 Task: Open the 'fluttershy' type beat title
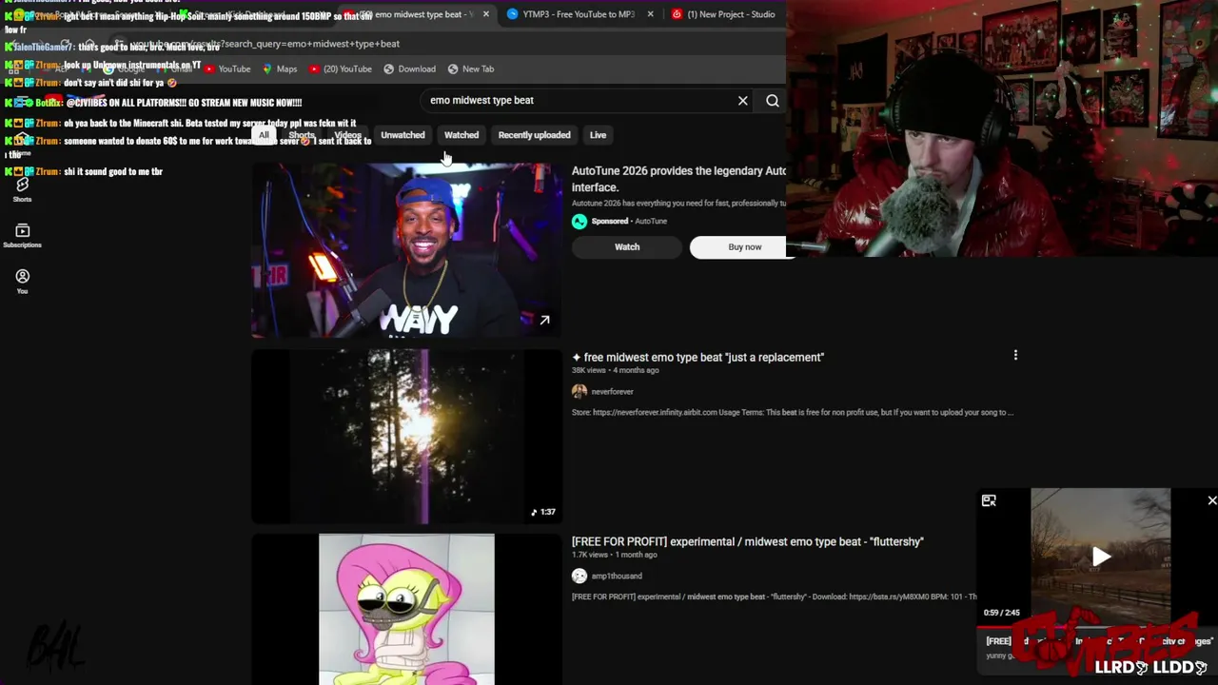tap(747, 541)
